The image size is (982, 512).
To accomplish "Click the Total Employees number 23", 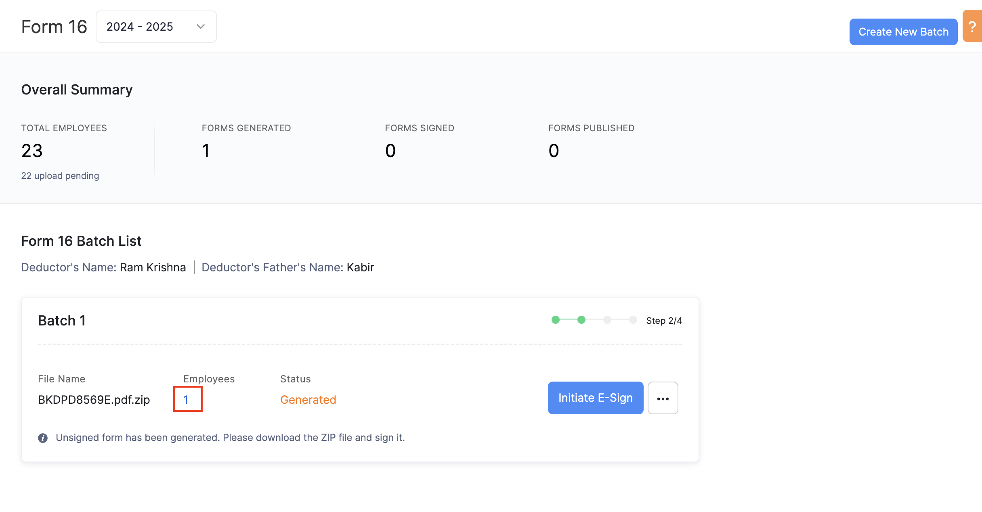I will point(32,151).
